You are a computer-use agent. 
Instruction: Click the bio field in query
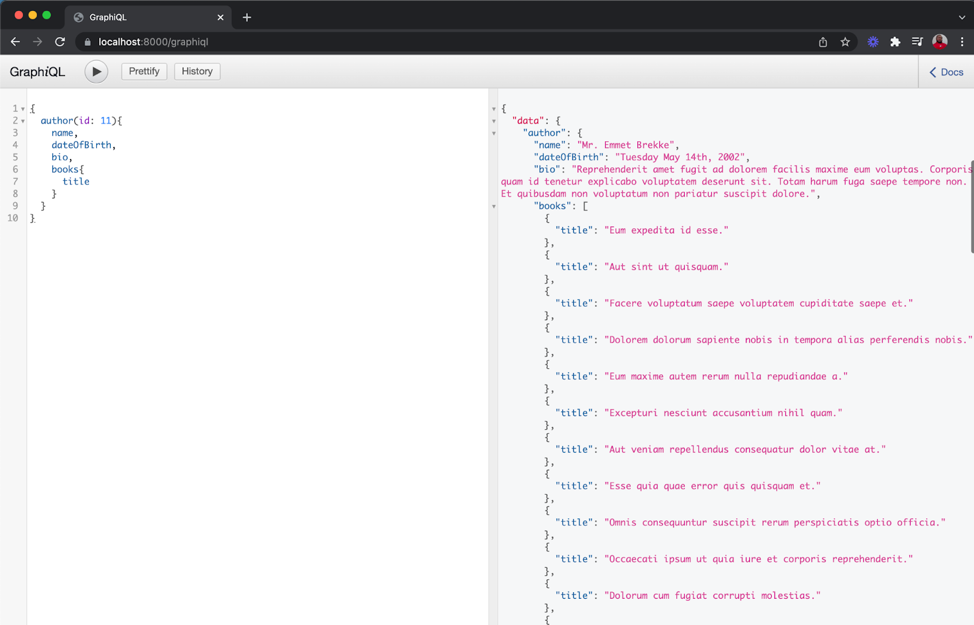point(60,157)
